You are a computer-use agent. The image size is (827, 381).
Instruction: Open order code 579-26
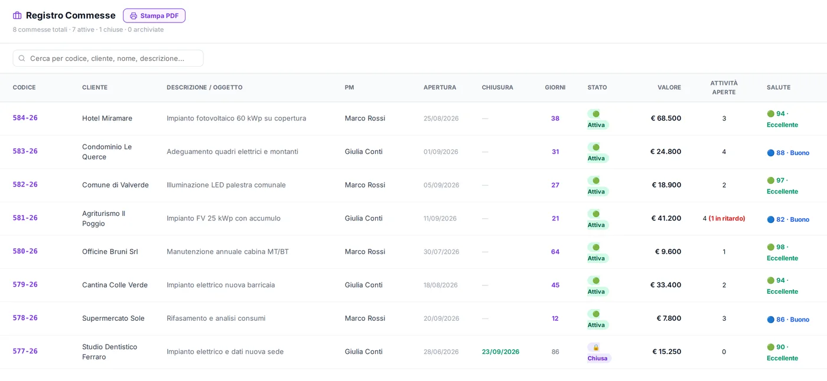[25, 285]
